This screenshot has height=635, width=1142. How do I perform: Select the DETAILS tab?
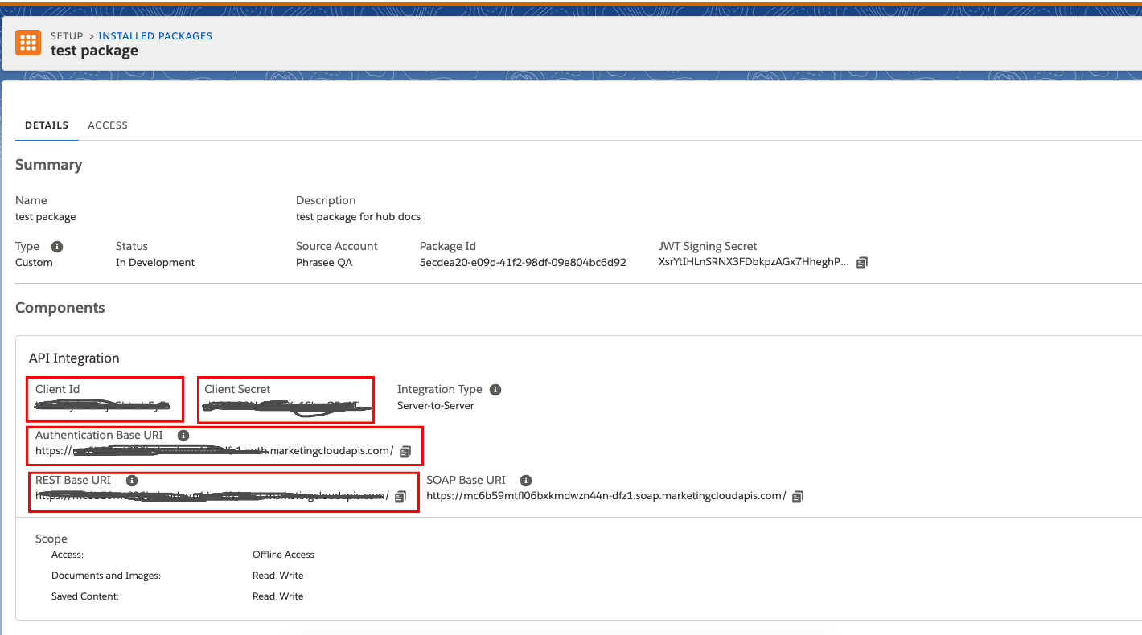click(x=46, y=125)
